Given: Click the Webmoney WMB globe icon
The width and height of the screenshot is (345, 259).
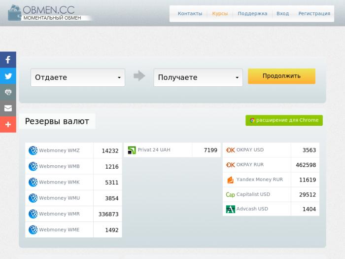Looking at the screenshot, I should coord(33,166).
